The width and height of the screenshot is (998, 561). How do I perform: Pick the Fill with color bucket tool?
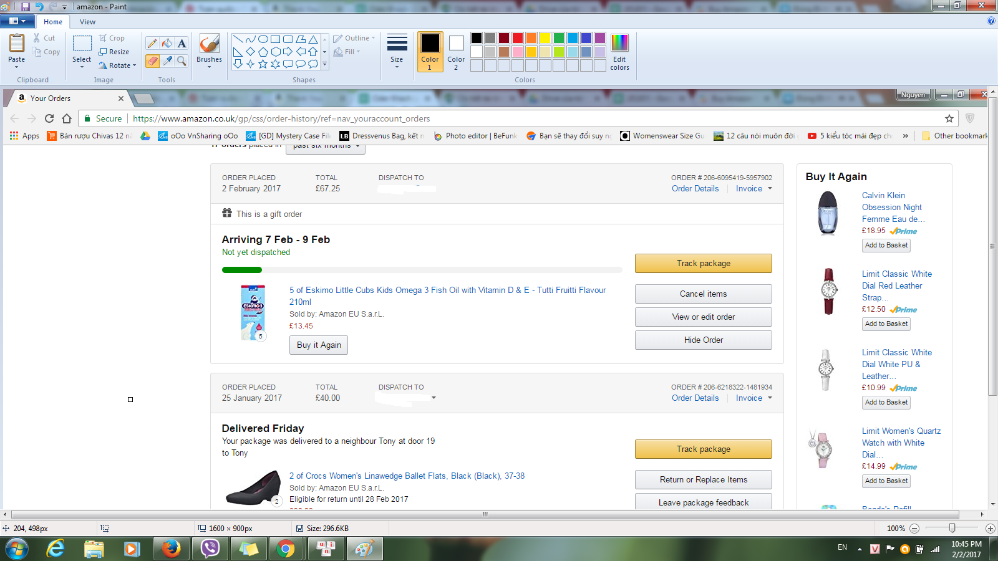[x=167, y=43]
